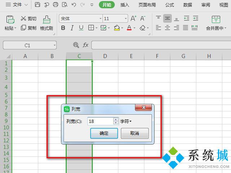Toggle Underline formatting
231x173 pixels.
point(81,28)
